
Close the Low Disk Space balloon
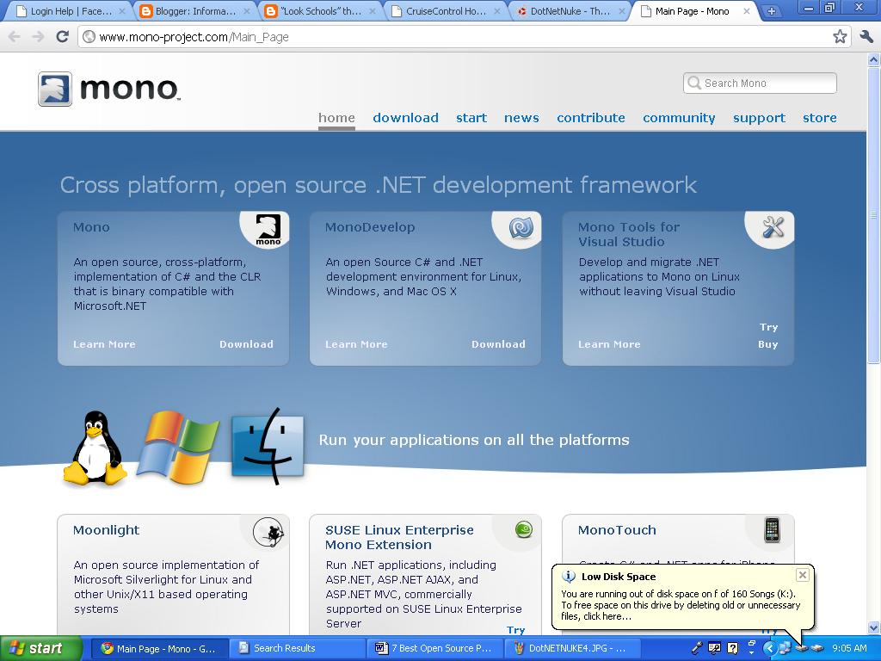(803, 575)
